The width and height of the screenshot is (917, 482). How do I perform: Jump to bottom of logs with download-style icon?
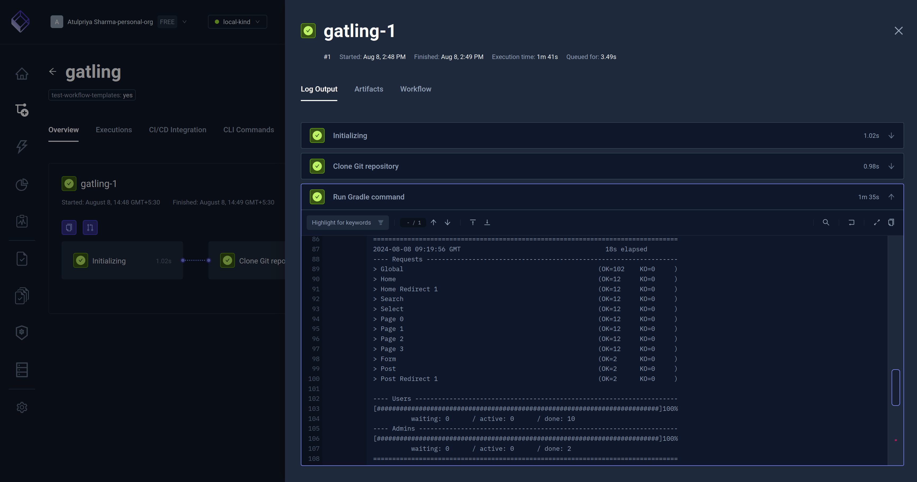(x=487, y=222)
